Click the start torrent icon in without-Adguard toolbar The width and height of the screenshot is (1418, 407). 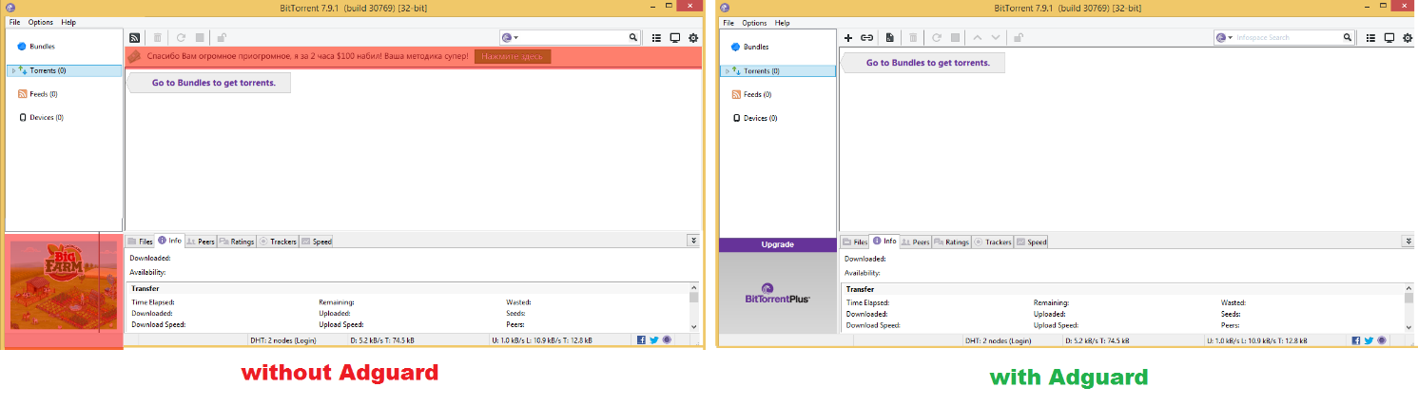181,38
